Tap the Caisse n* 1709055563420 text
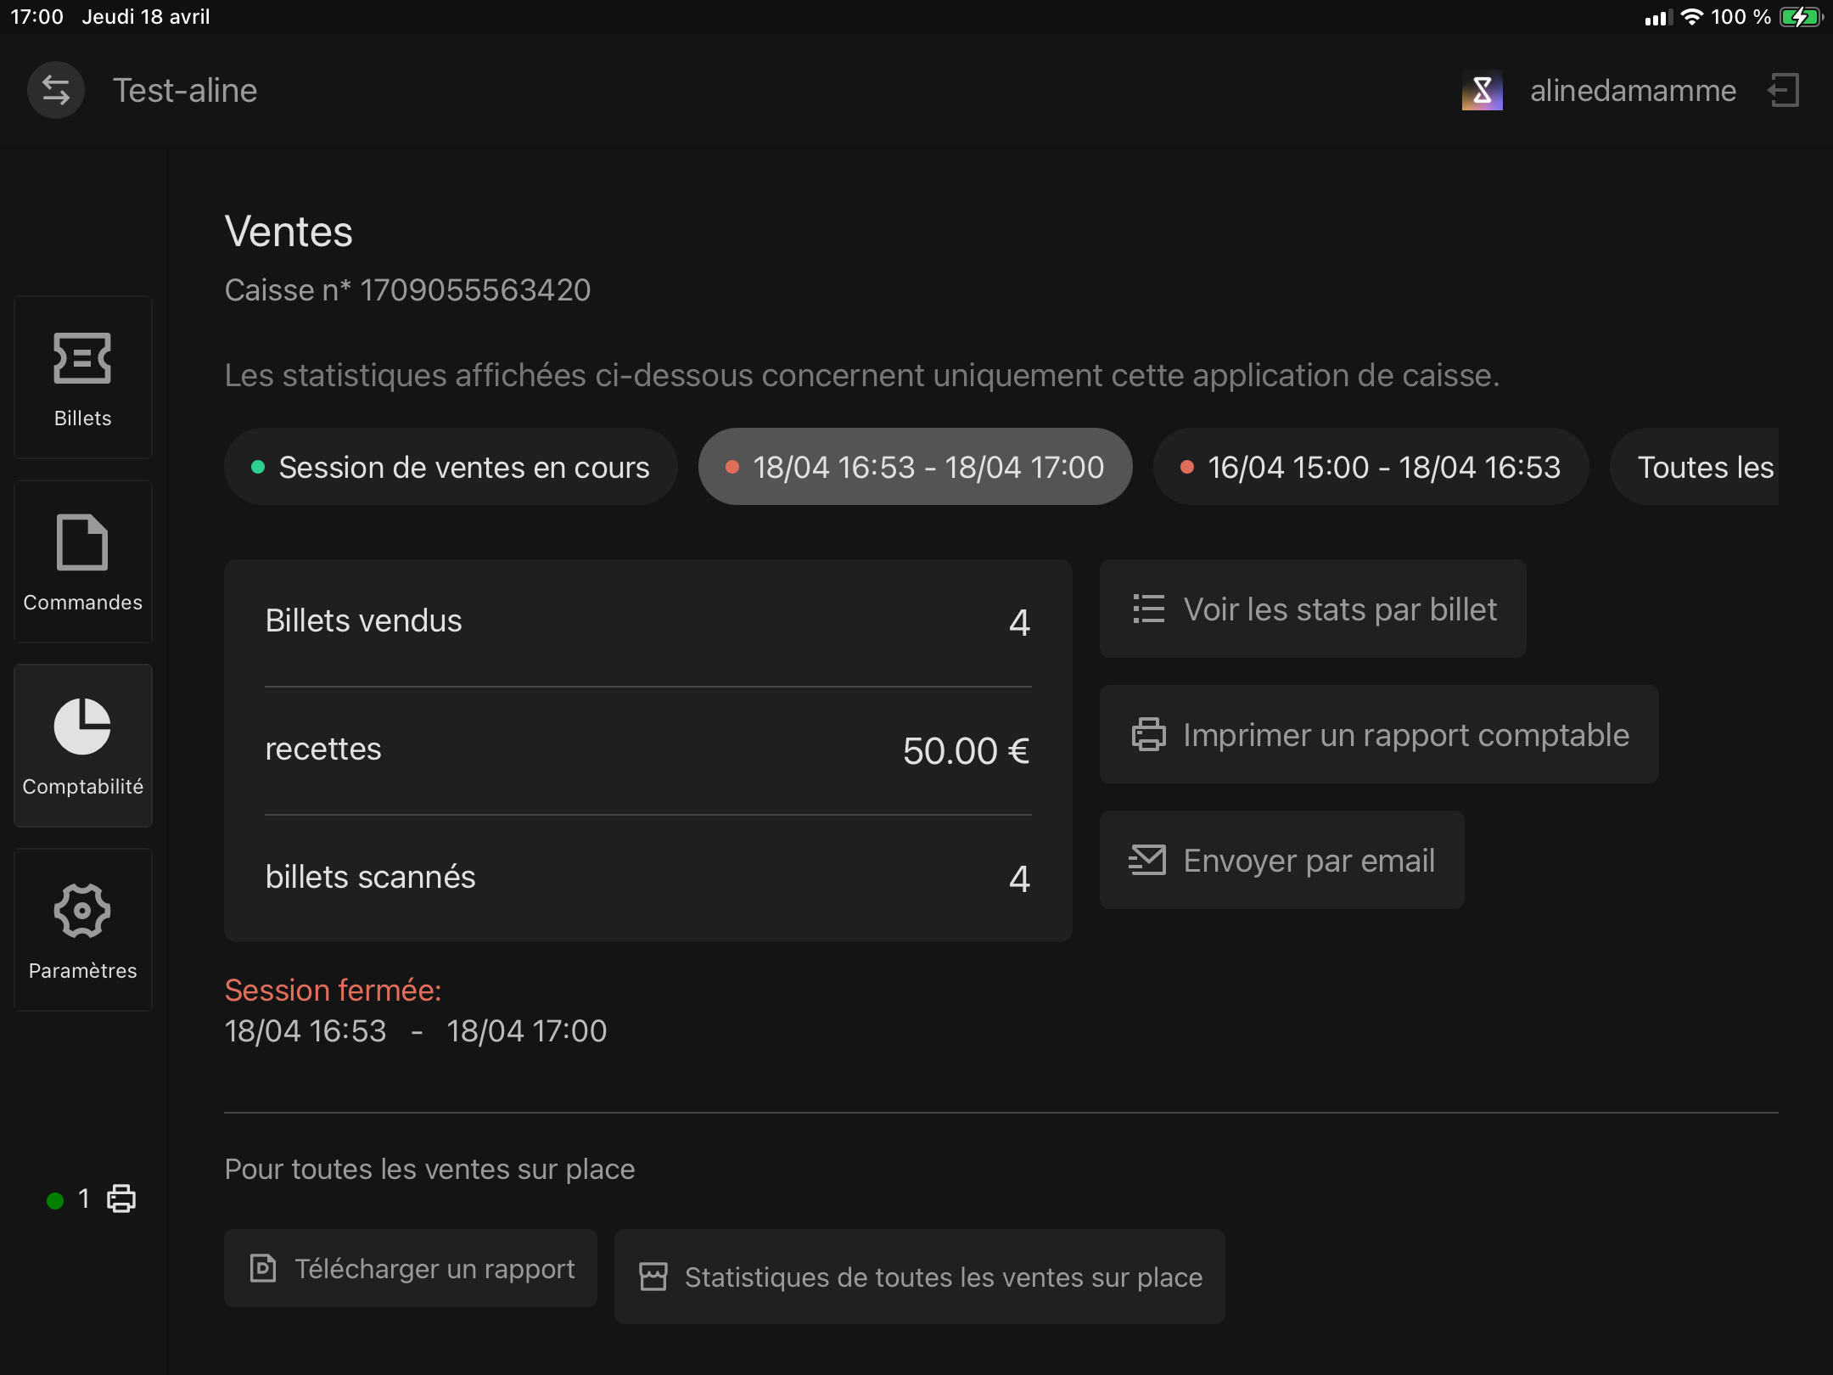 pyautogui.click(x=407, y=289)
